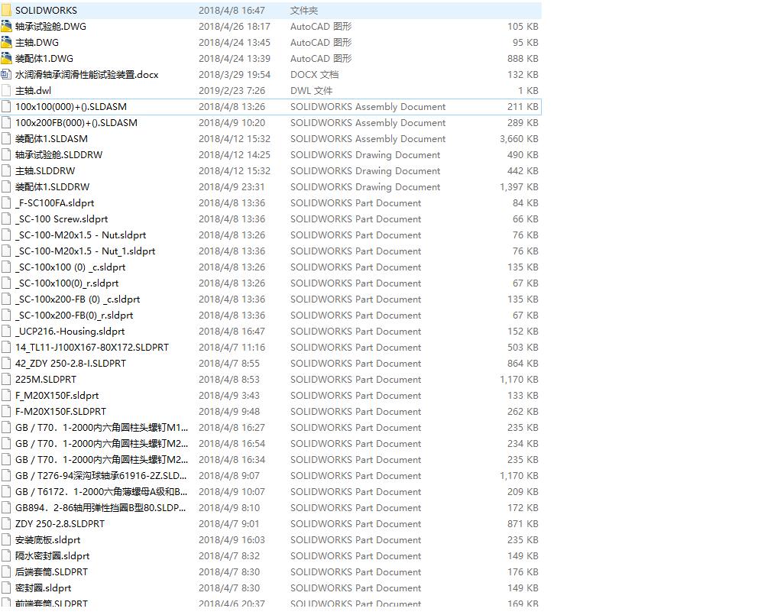Click the file icon of 安装底板.sldprt
The width and height of the screenshot is (784, 615).
point(6,539)
